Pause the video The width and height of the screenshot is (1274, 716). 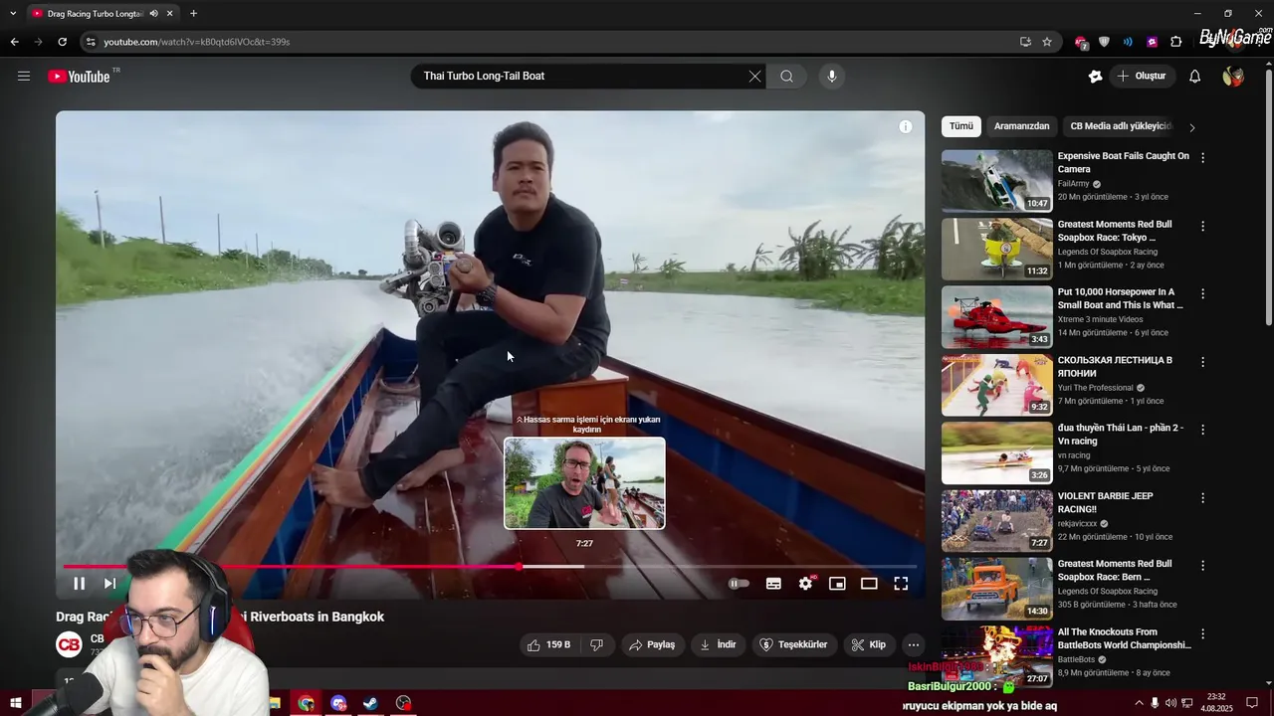79,584
